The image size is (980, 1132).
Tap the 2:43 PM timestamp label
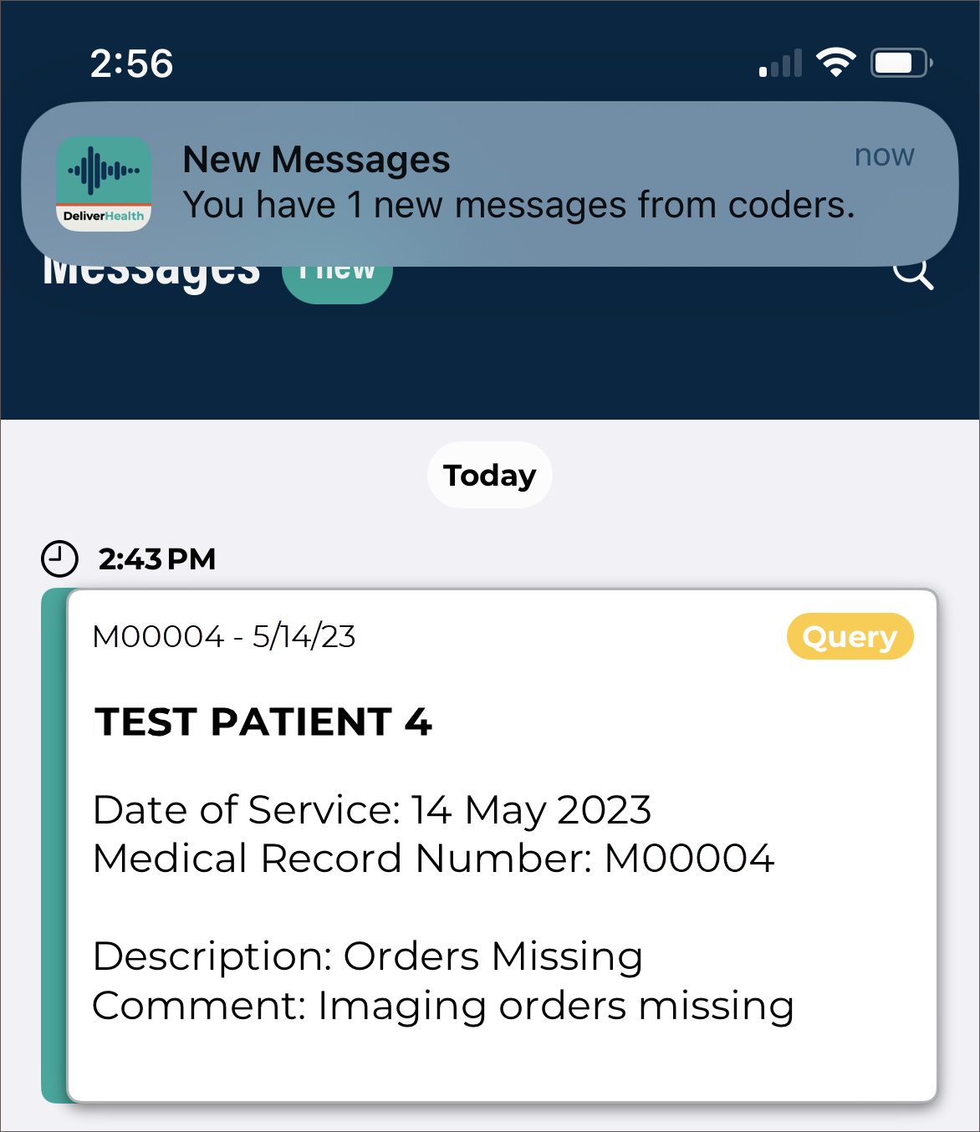157,558
